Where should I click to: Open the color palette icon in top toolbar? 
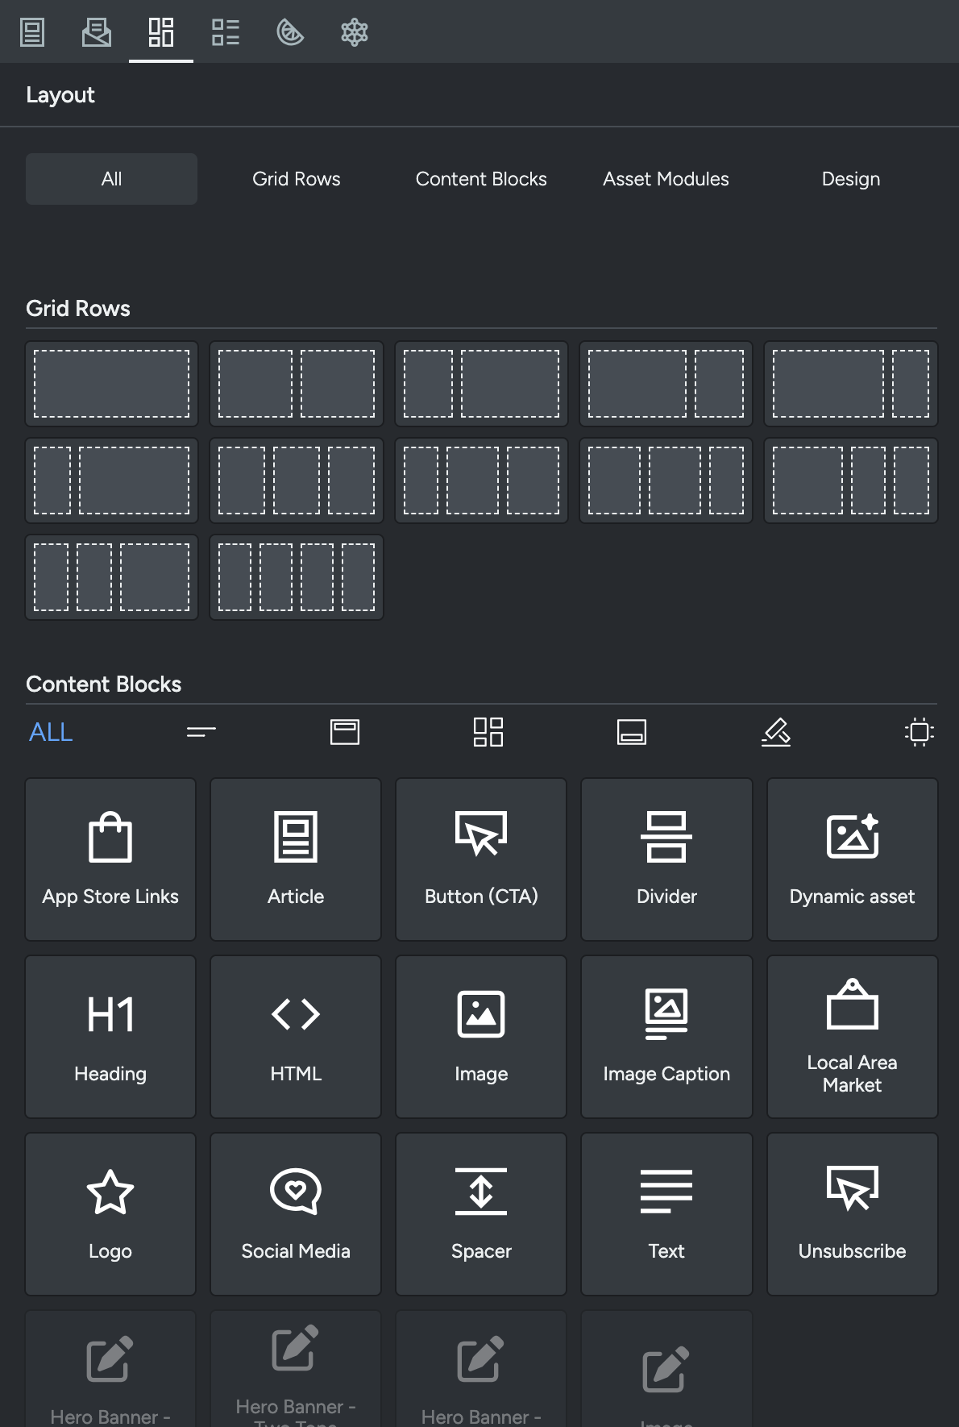[x=290, y=32]
